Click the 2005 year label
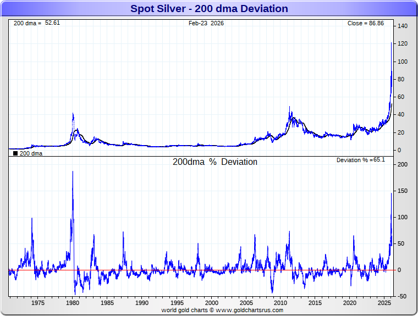 (246, 303)
